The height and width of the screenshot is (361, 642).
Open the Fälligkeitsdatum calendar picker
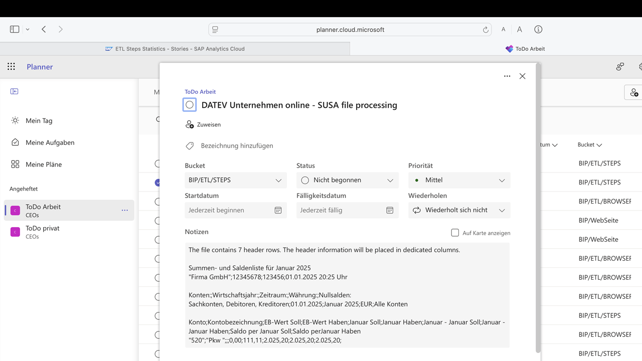(x=390, y=210)
